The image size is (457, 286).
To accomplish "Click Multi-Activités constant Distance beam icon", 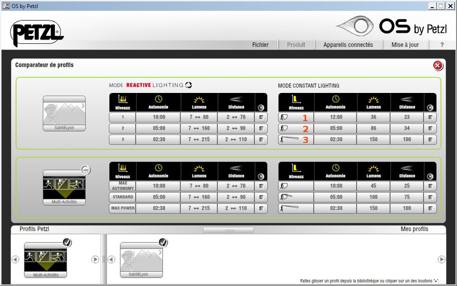I will (407, 168).
